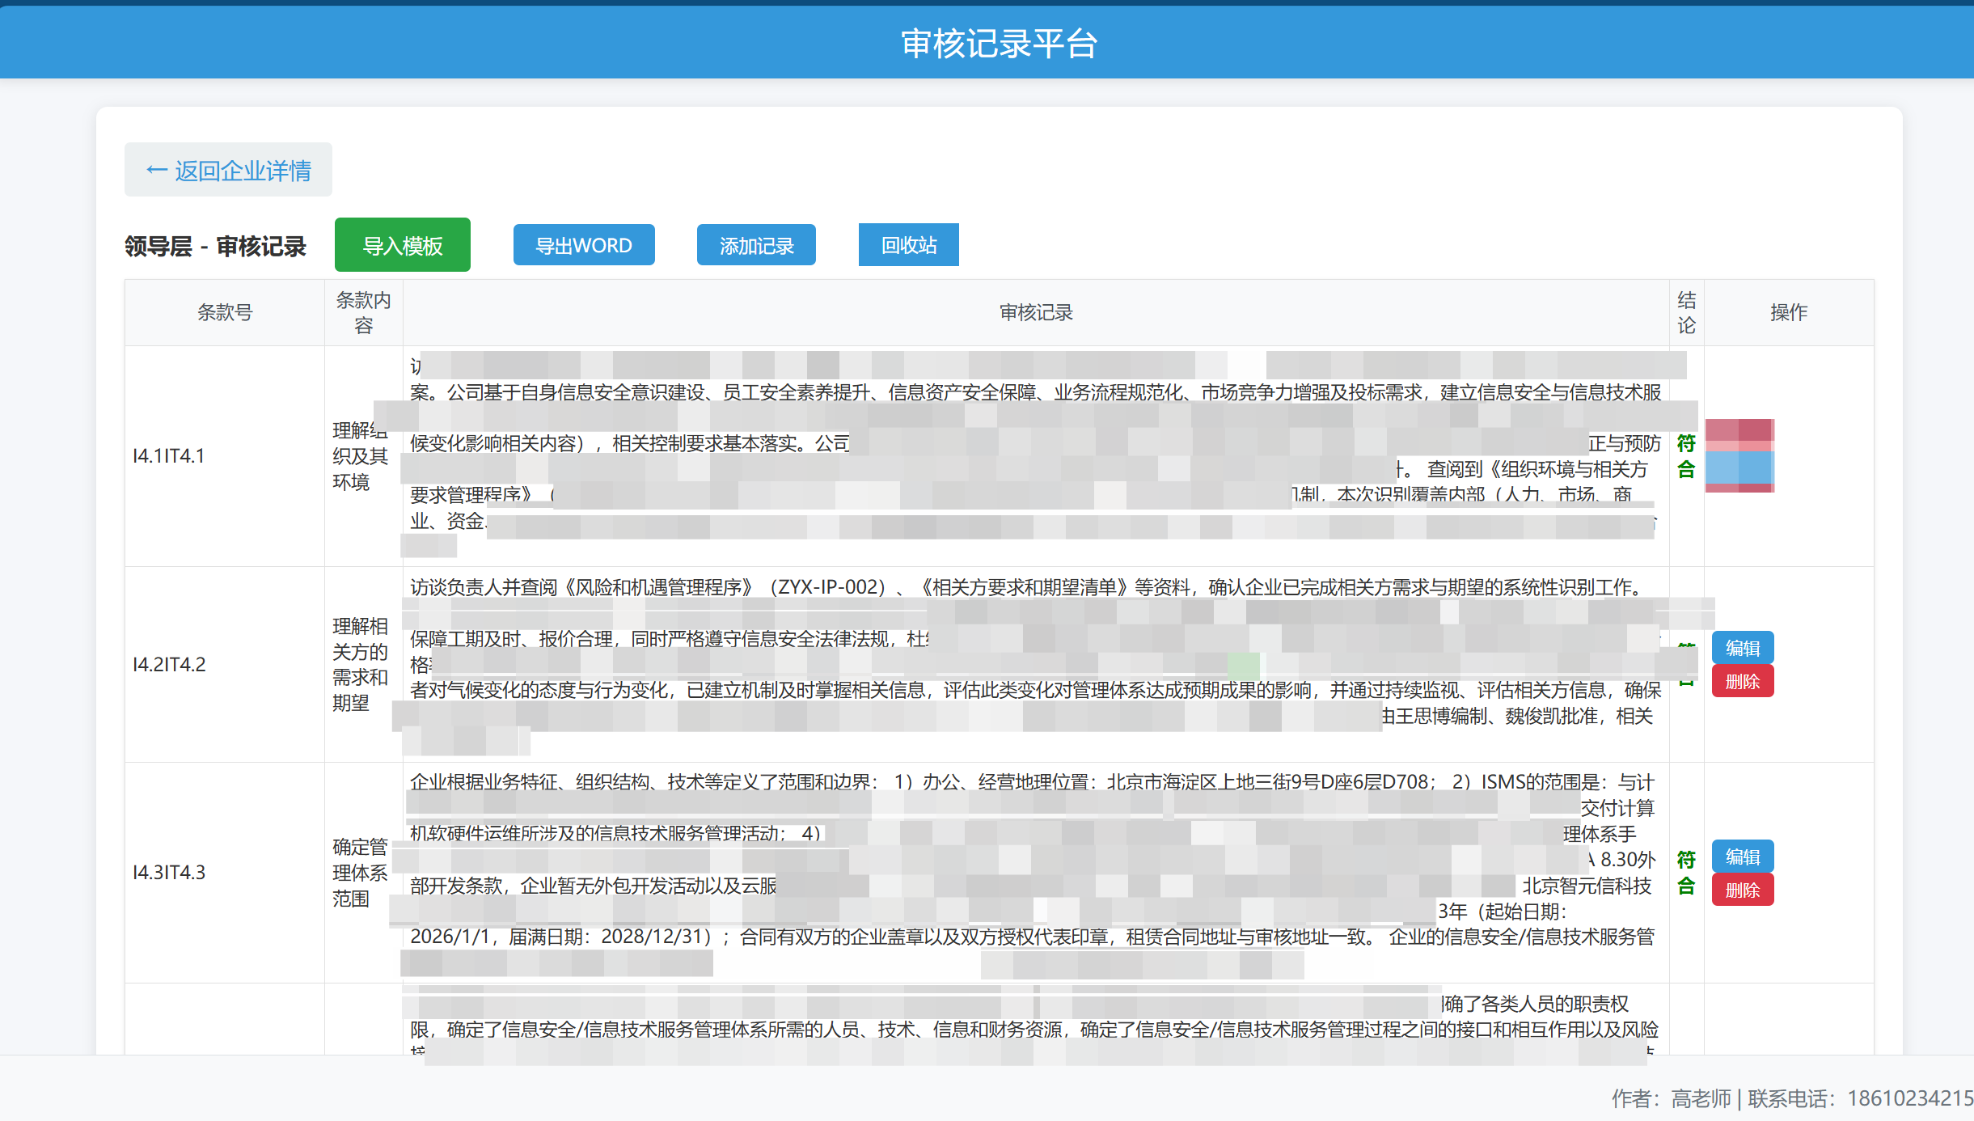
Task: Click the 审核记录 column header
Action: pos(1037,312)
